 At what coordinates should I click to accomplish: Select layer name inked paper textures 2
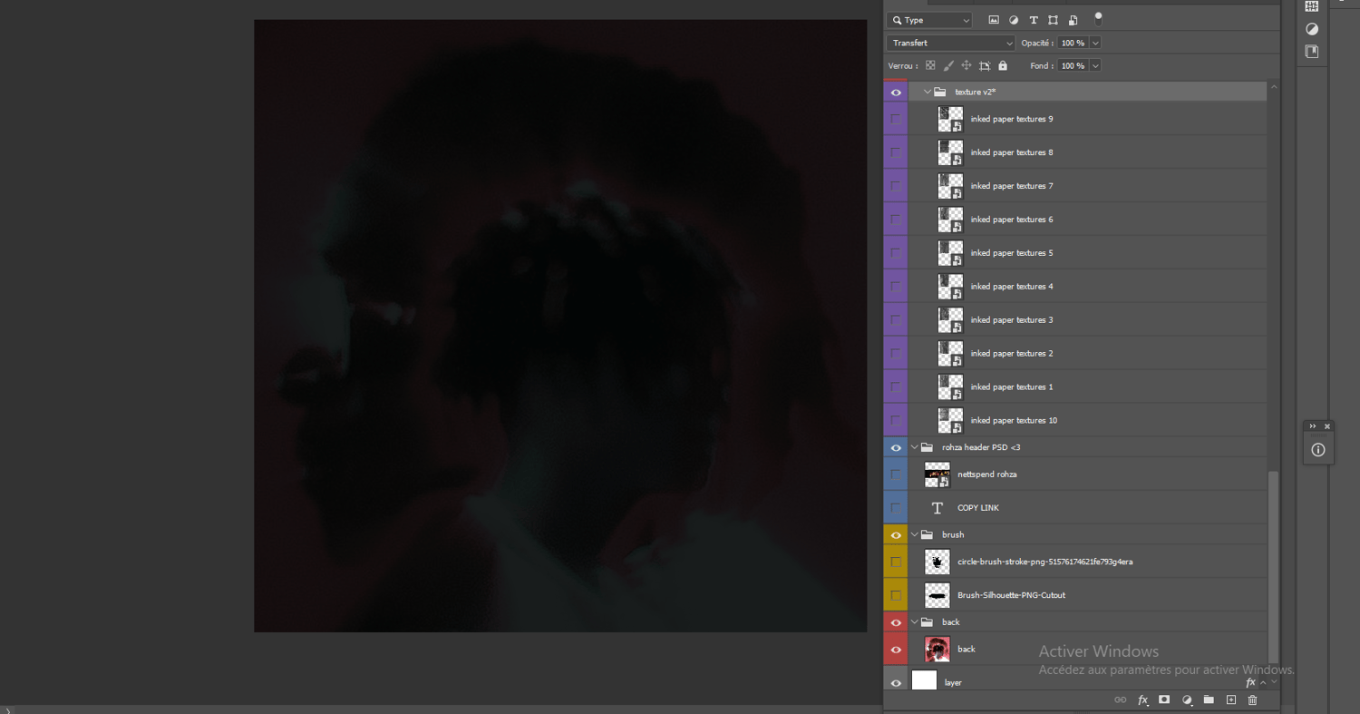tap(1012, 354)
